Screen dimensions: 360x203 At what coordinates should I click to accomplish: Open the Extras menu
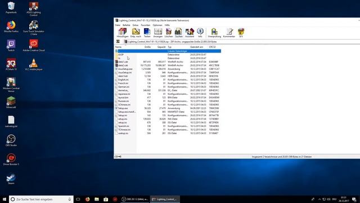[136, 25]
